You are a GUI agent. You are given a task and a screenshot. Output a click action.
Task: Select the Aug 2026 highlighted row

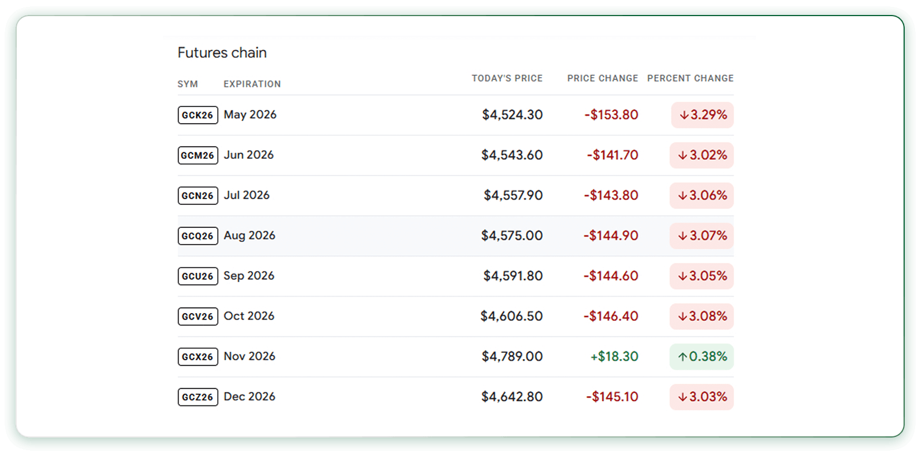click(x=455, y=236)
